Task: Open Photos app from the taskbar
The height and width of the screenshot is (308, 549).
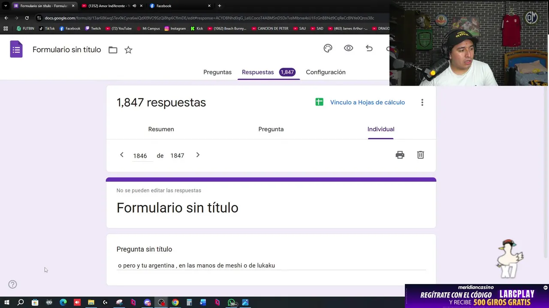Action: coord(245,302)
